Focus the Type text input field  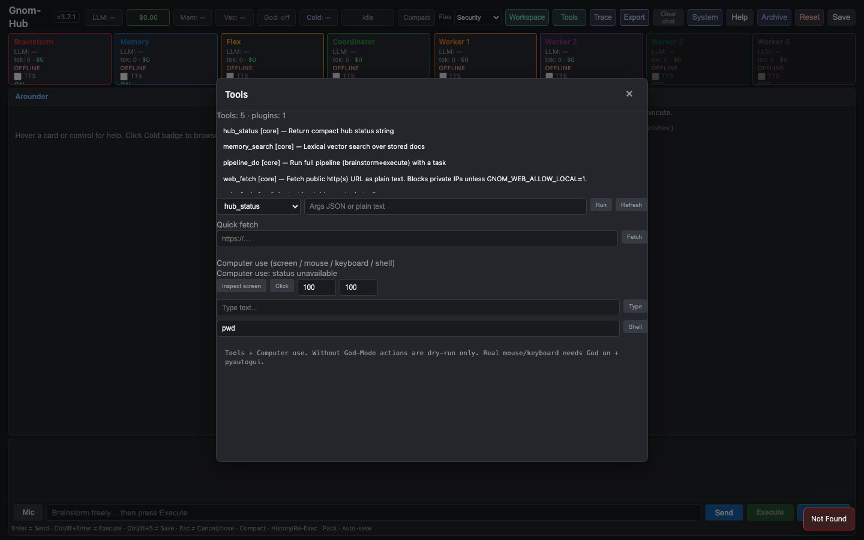pyautogui.click(x=418, y=308)
